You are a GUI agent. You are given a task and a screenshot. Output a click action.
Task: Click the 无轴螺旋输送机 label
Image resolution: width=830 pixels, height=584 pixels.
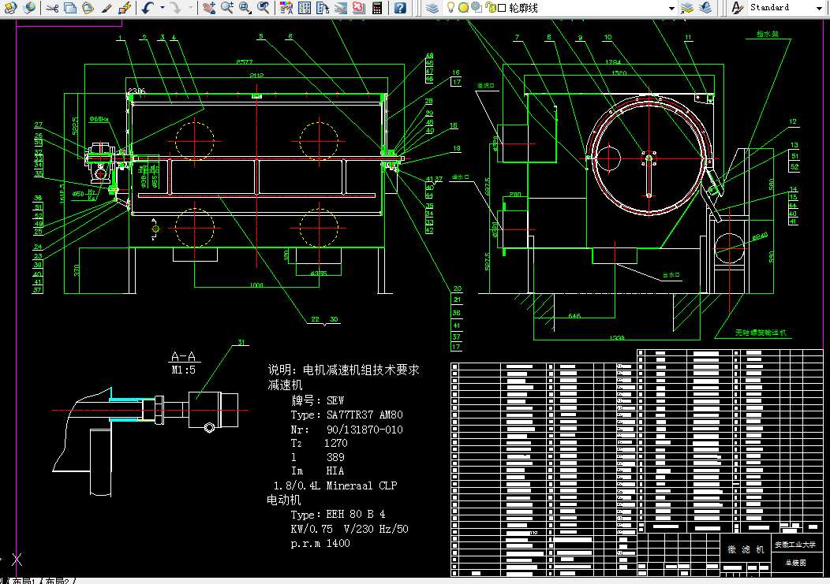761,333
